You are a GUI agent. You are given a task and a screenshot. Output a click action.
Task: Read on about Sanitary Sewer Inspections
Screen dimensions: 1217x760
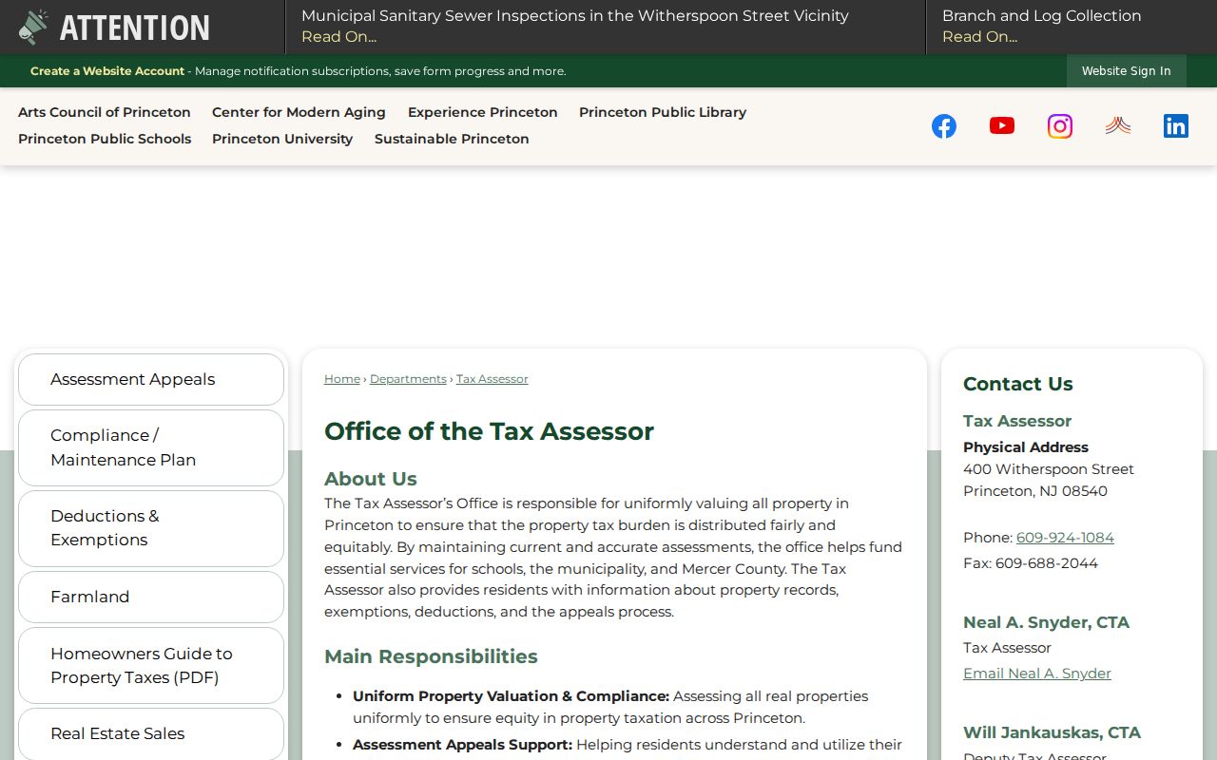[x=338, y=37]
